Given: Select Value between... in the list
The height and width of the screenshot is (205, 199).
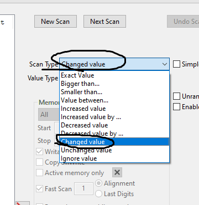Looking at the screenshot, I should (114, 100).
